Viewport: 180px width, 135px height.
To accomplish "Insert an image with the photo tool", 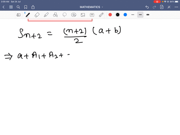I will tap(83, 15).
